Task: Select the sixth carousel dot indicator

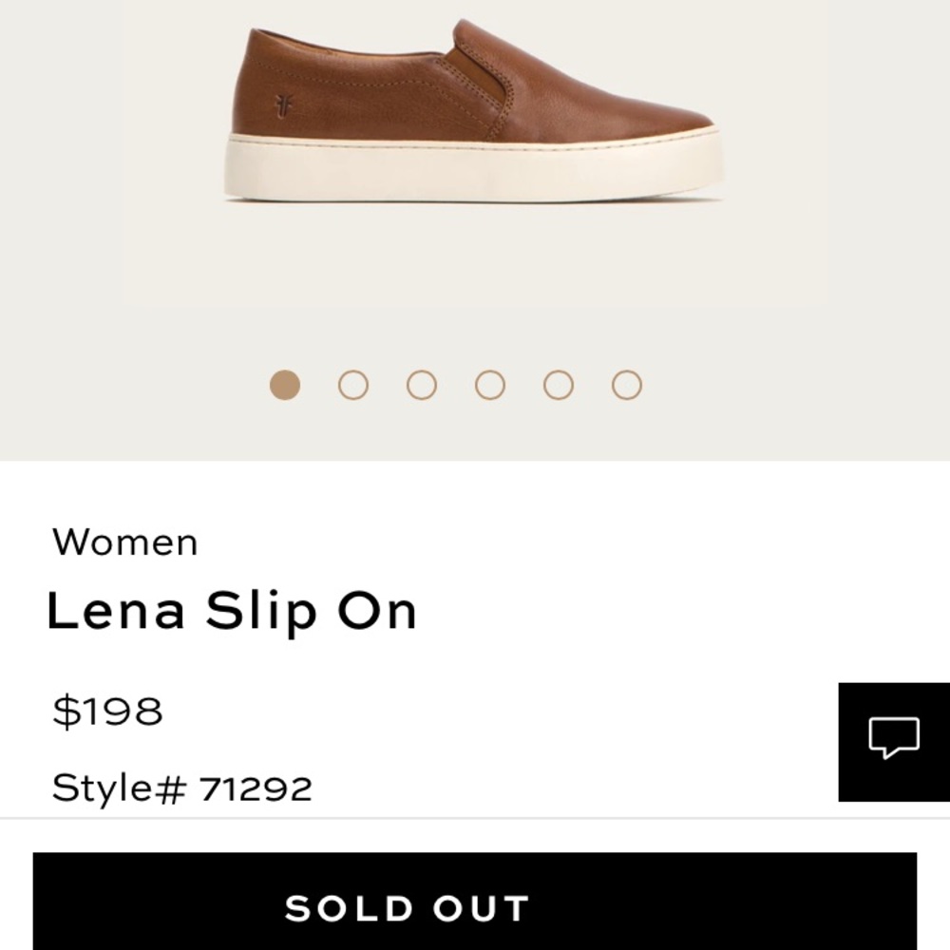Action: (x=625, y=384)
